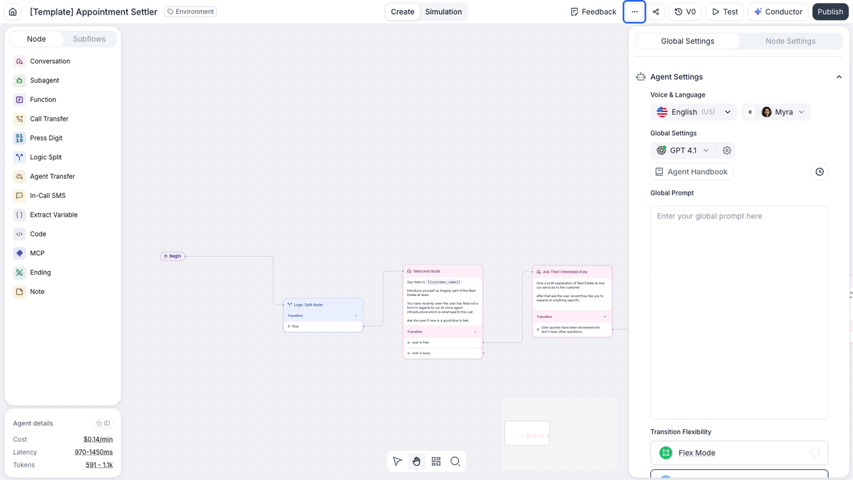Viewport: 853px width, 480px height.
Task: Open the English (US) language dropdown
Action: (x=694, y=112)
